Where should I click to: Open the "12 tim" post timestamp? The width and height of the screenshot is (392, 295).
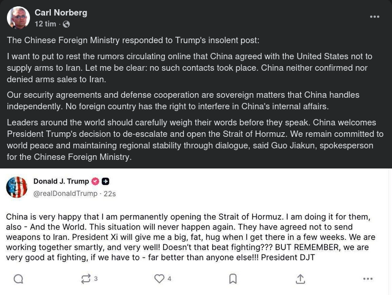pyautogui.click(x=45, y=24)
